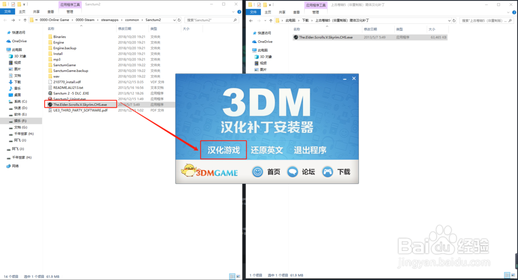Click the 3DMGAME logo with chick mascot

[x=209, y=171]
